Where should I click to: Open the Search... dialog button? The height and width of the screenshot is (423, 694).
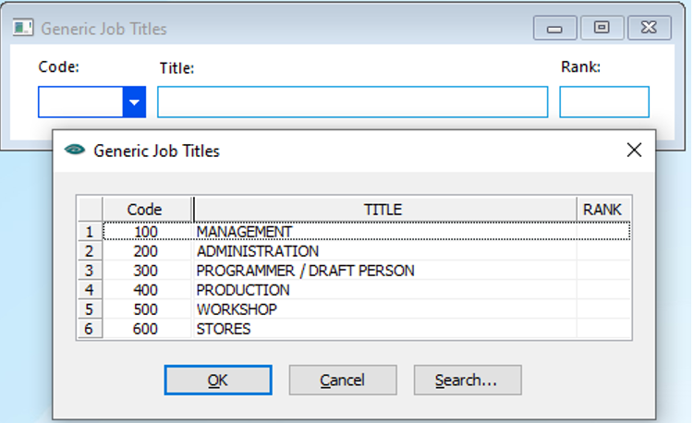pos(468,381)
